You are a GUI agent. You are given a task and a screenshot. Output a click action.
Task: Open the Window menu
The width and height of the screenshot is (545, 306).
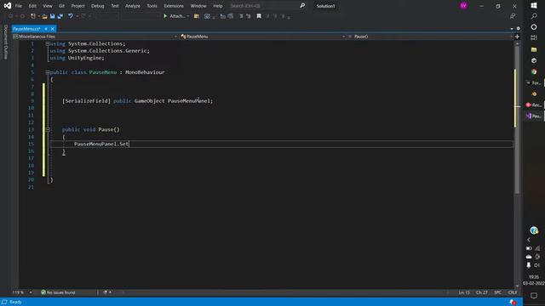click(x=198, y=6)
